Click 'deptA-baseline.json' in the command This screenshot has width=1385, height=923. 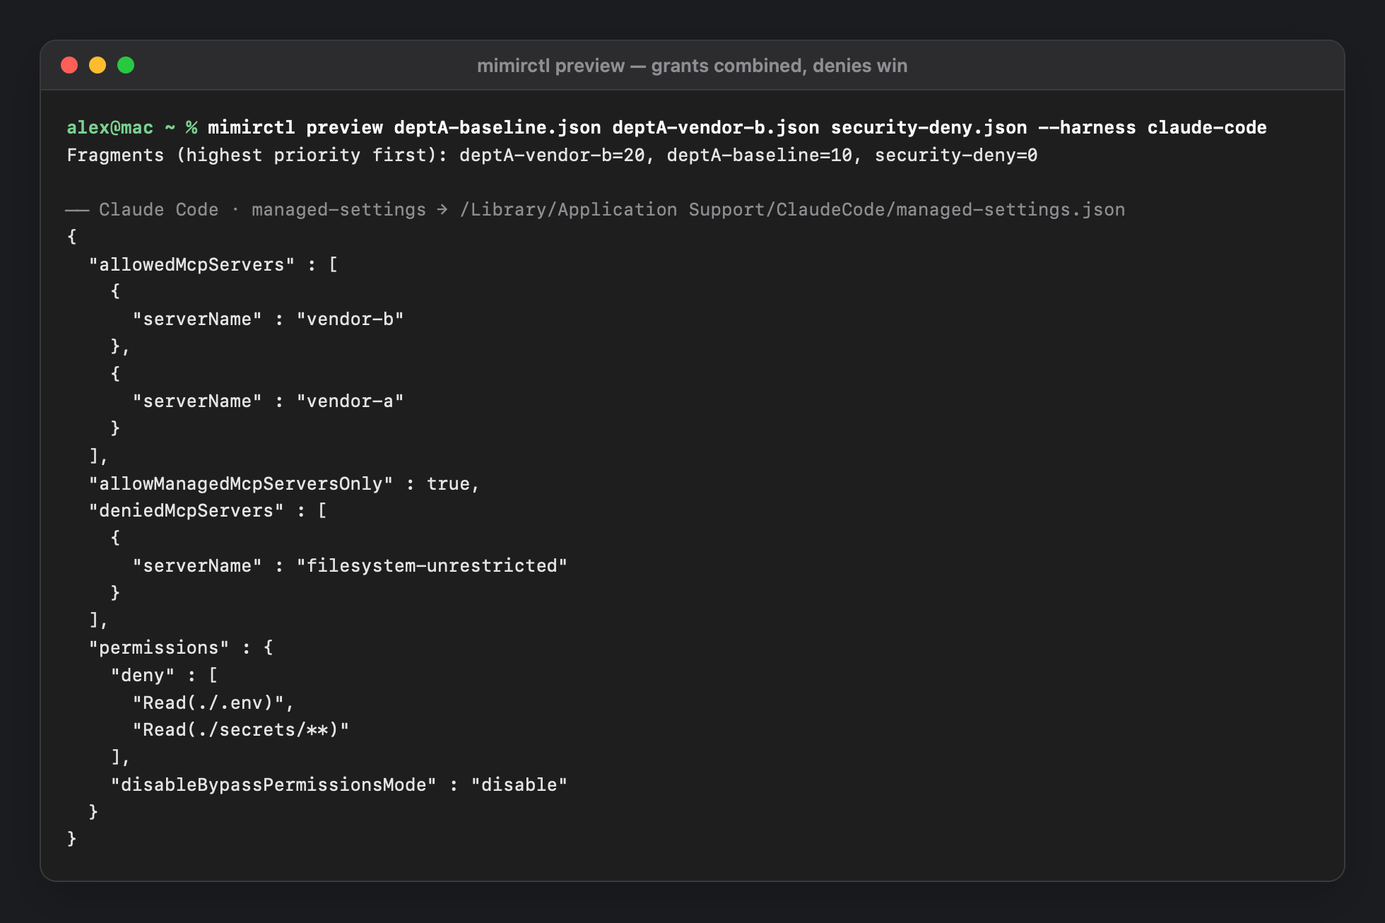[x=497, y=127]
